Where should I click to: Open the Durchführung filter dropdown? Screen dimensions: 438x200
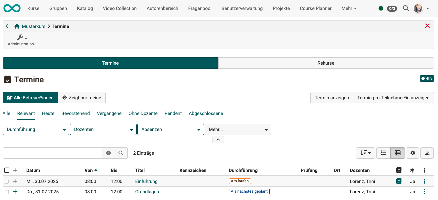[36, 129]
